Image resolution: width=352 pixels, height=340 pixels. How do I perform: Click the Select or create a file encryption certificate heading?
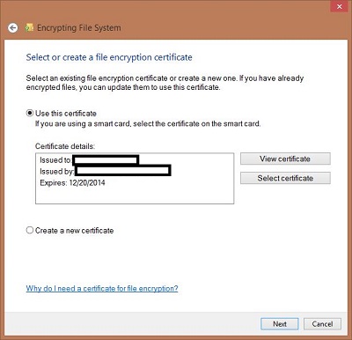[x=109, y=57]
